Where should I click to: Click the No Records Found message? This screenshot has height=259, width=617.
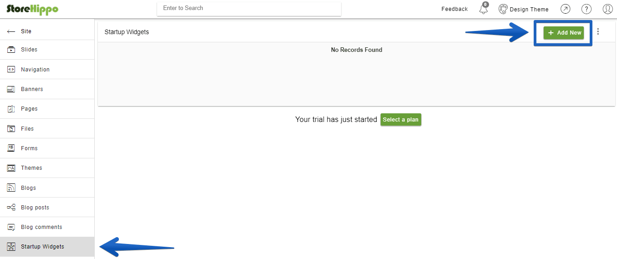[x=357, y=50]
